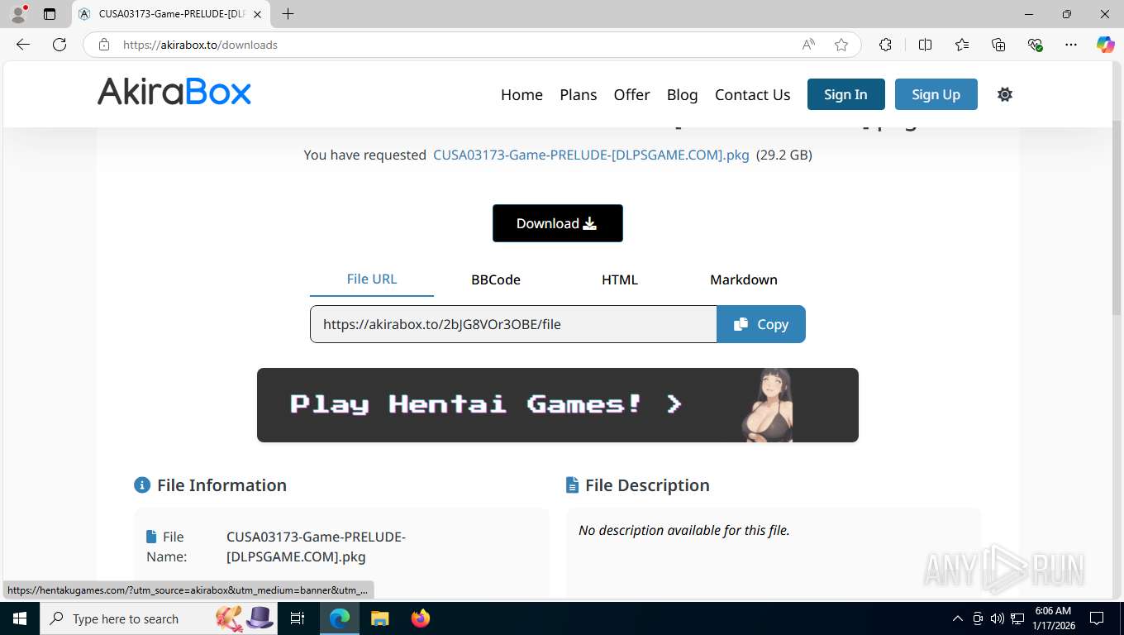Image resolution: width=1124 pixels, height=635 pixels.
Task: Refresh the page with reload icon
Action: 60,45
